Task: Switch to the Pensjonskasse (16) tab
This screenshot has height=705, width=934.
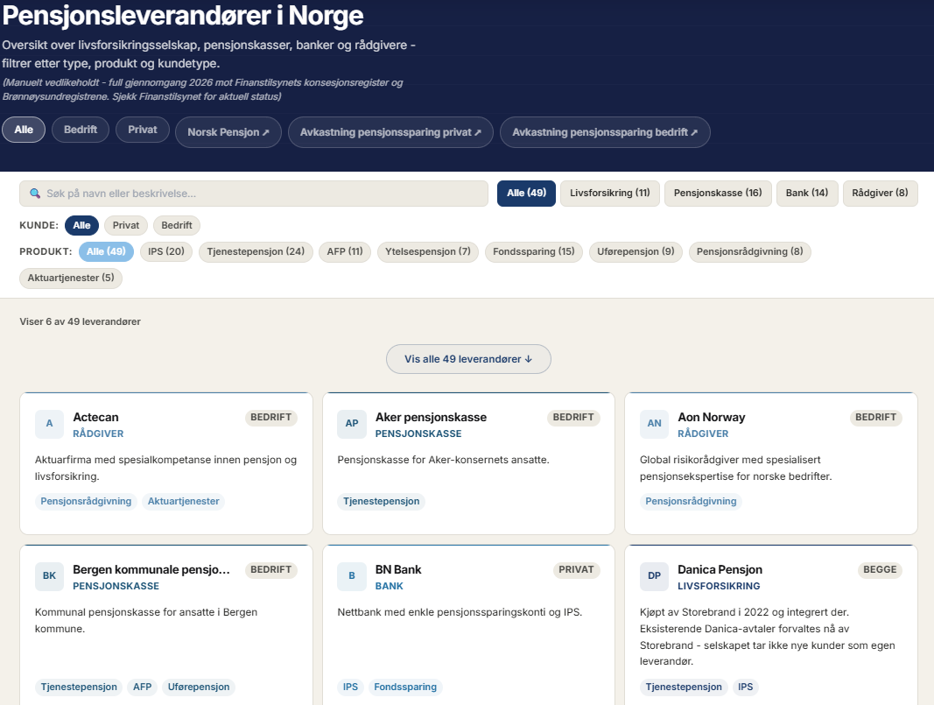Action: [718, 193]
